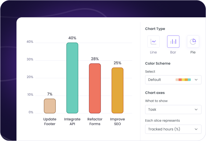This screenshot has height=141, width=206.
Task: Click the teal Integrate API bar
Action: point(72,78)
